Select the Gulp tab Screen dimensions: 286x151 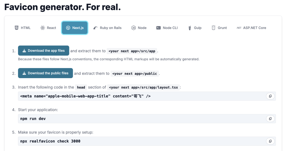coord(195,28)
